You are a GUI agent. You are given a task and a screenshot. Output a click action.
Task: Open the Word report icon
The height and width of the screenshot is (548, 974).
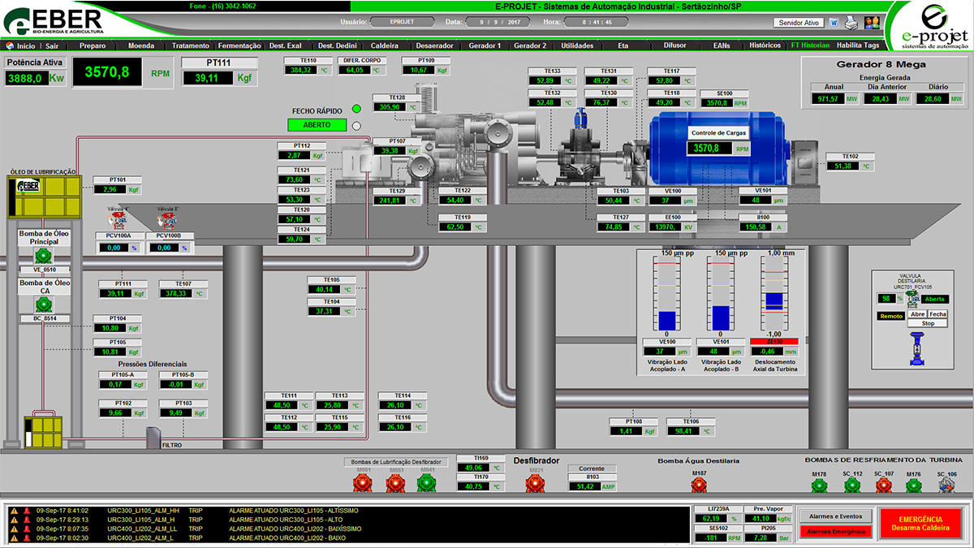coord(833,23)
